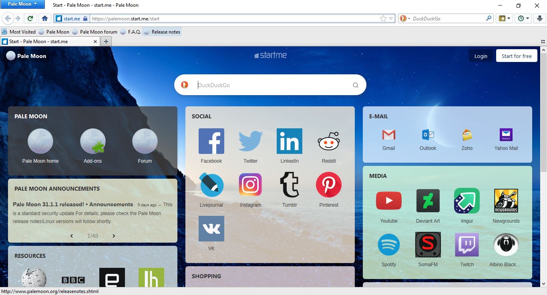This screenshot has width=547, height=295.
Task: Open the downloads arrow button
Action: pos(540,18)
